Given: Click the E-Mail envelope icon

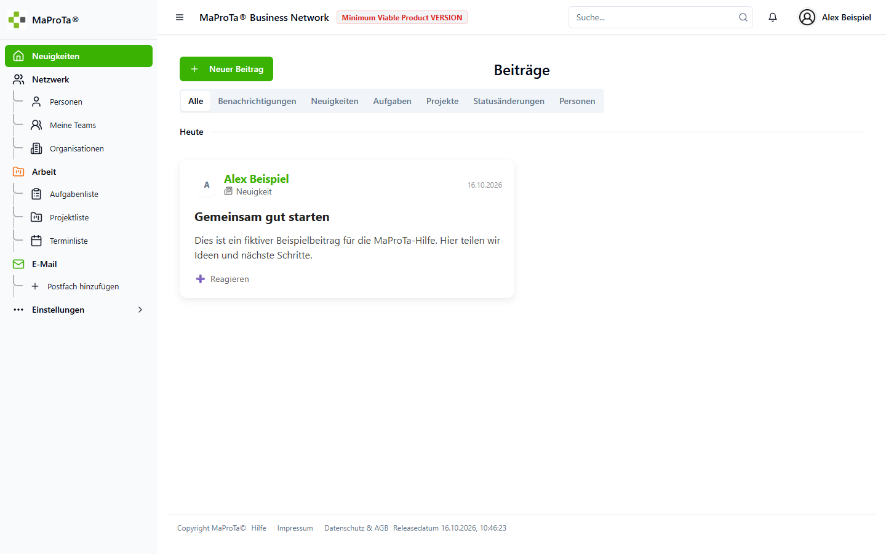Looking at the screenshot, I should (x=18, y=264).
